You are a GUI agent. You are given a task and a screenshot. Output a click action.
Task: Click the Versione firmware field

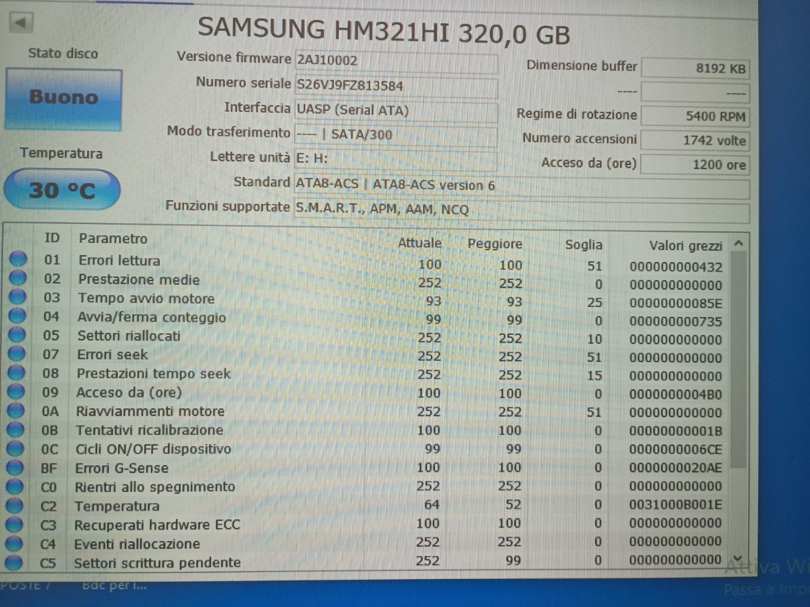(x=396, y=61)
